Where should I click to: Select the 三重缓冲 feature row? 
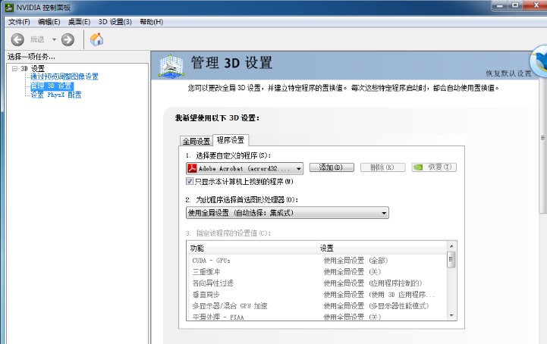pyautogui.click(x=317, y=272)
